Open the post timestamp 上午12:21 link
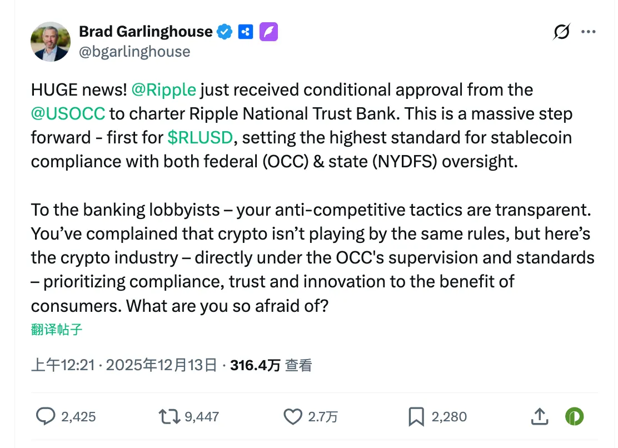618x448 pixels. click(x=63, y=365)
